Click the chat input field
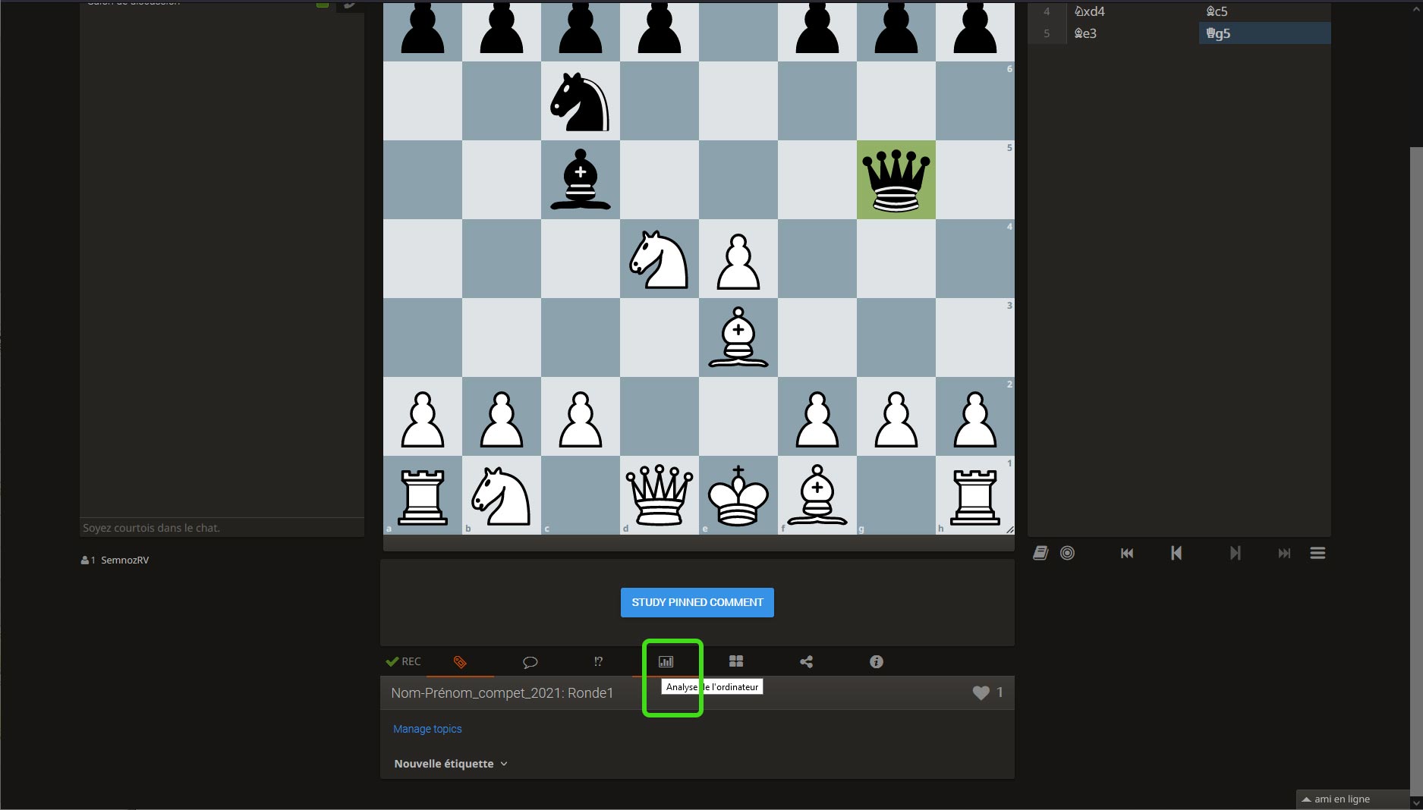Image resolution: width=1423 pixels, height=810 pixels. coord(222,528)
